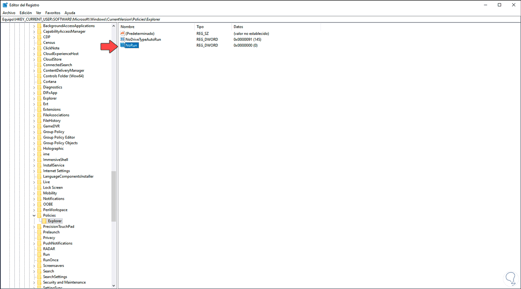This screenshot has width=521, height=289.
Task: Click the data cell (valor no establecido)
Action: coord(251,33)
